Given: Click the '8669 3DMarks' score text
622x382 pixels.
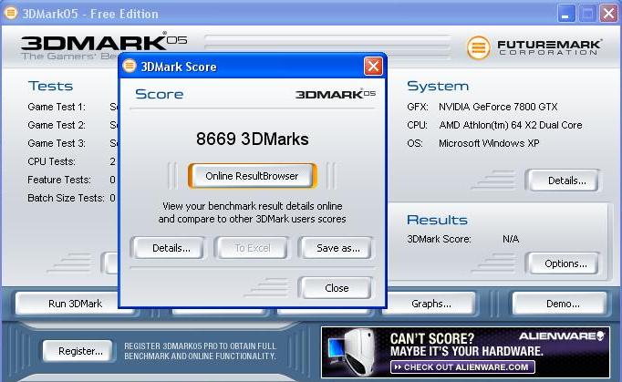Looking at the screenshot, I should [253, 139].
